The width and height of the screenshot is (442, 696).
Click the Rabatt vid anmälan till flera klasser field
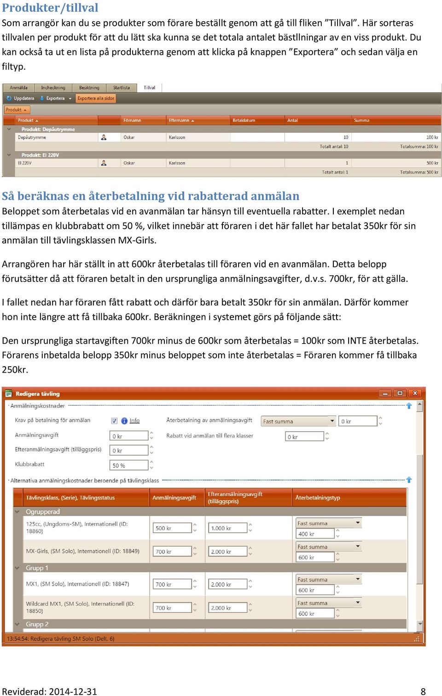pos(305,436)
